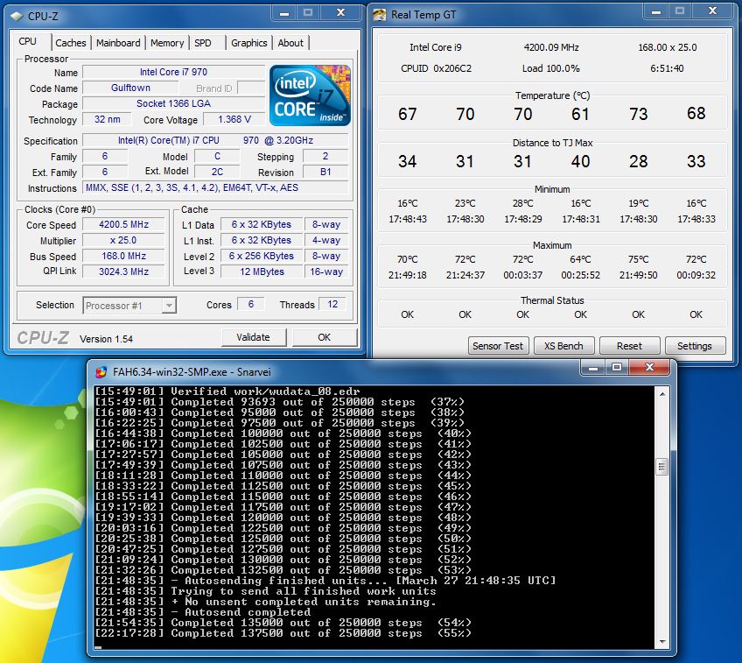Click the Multiplier value x 25.0

coord(123,240)
